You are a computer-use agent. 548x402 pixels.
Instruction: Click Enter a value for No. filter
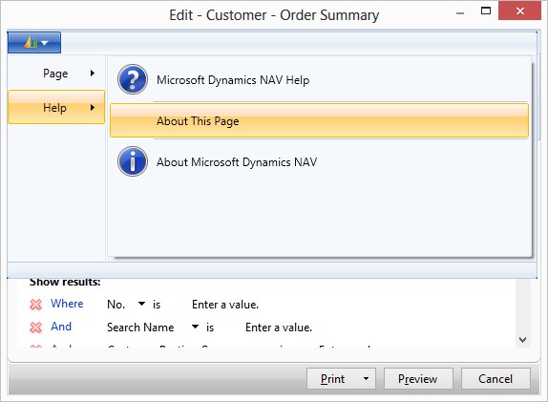225,305
